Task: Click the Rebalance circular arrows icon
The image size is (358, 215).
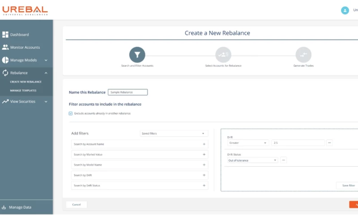Action: (5, 73)
